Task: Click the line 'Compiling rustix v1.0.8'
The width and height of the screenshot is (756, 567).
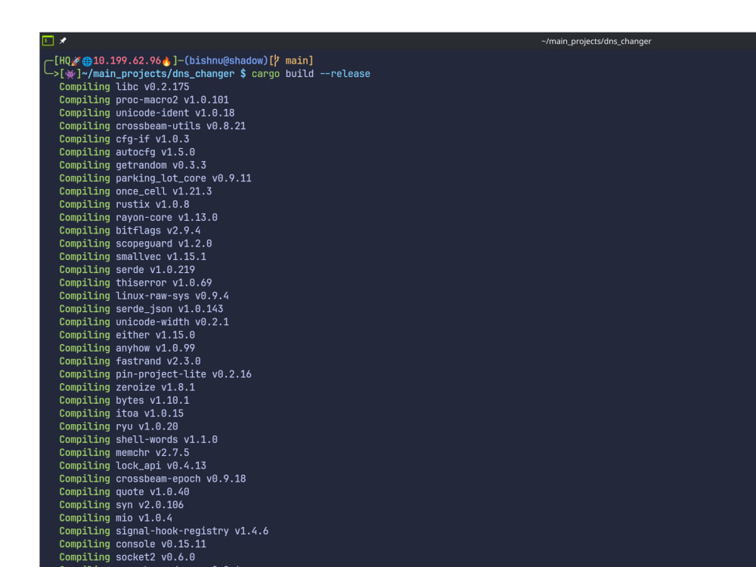Action: [x=124, y=204]
